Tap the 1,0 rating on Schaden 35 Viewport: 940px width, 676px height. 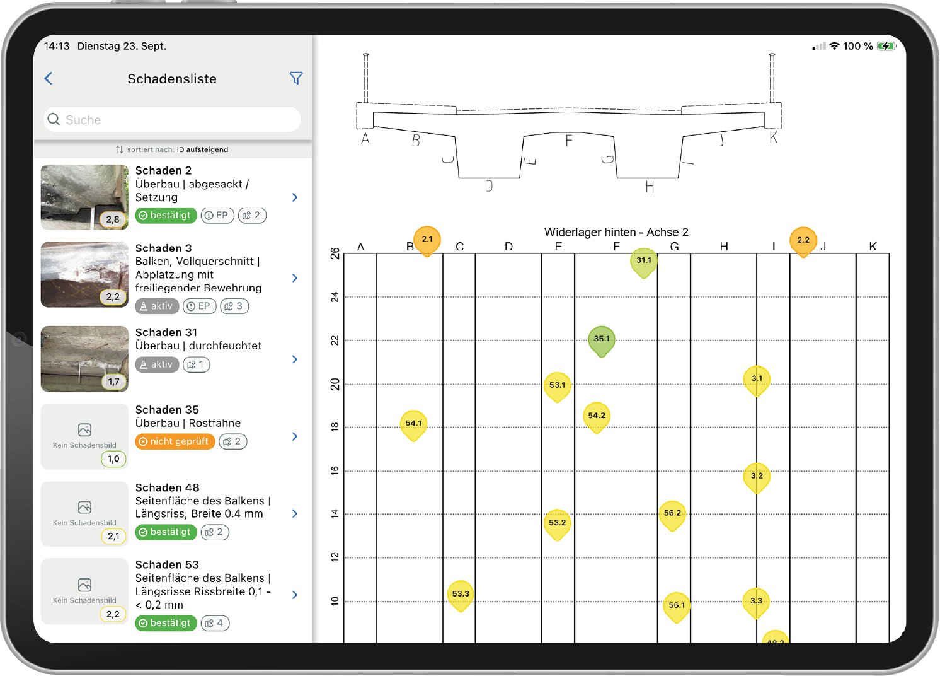(113, 459)
